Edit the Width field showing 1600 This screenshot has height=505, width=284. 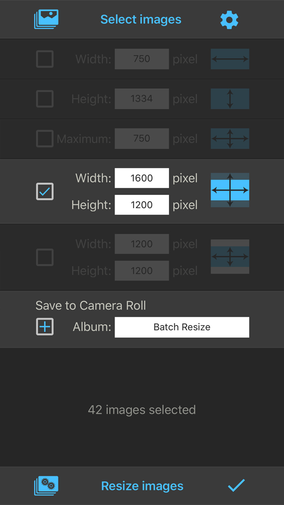tap(142, 178)
